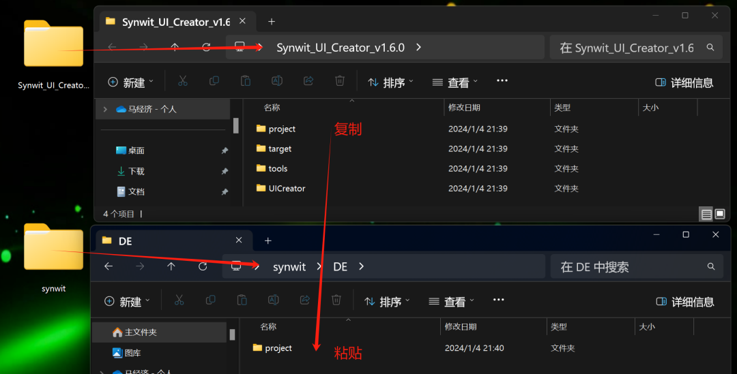
Task: Click Rename icon in DE window
Action: pos(274,300)
